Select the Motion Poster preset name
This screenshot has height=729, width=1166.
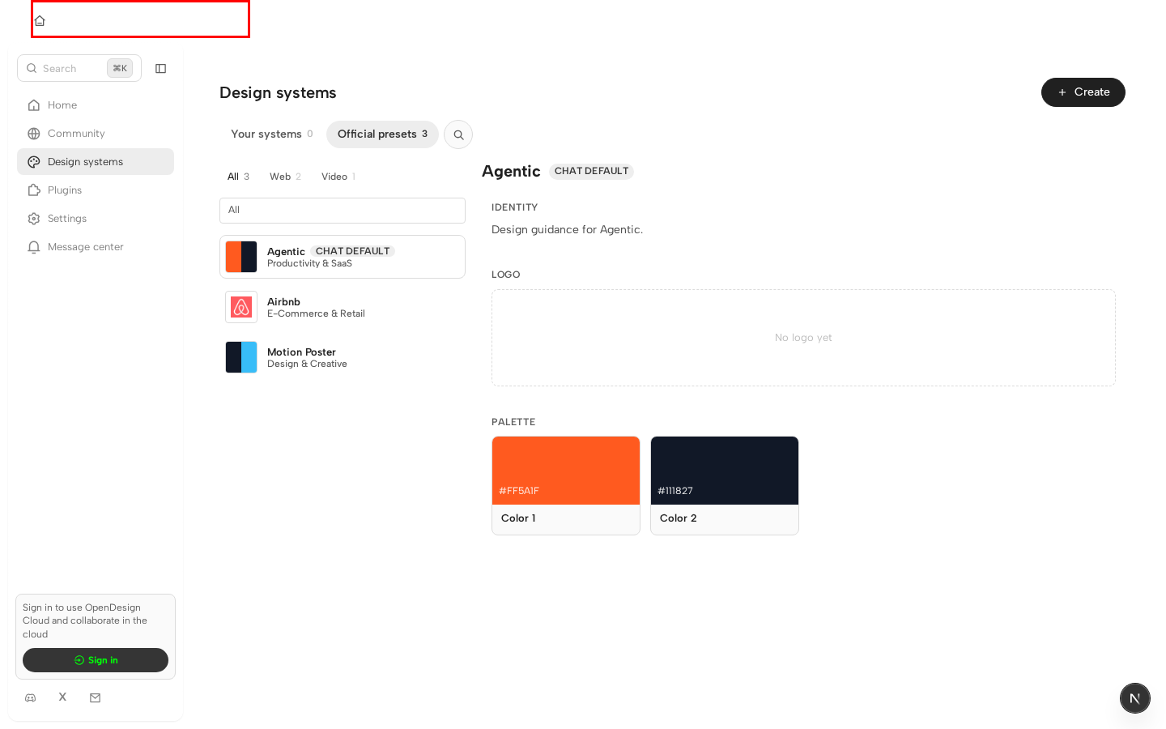coord(301,352)
